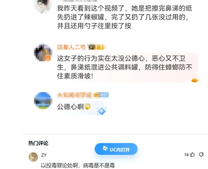The width and height of the screenshot is (208, 169).
Task: Click the comment 以投毒罪论处啊
Action: click(78, 166)
